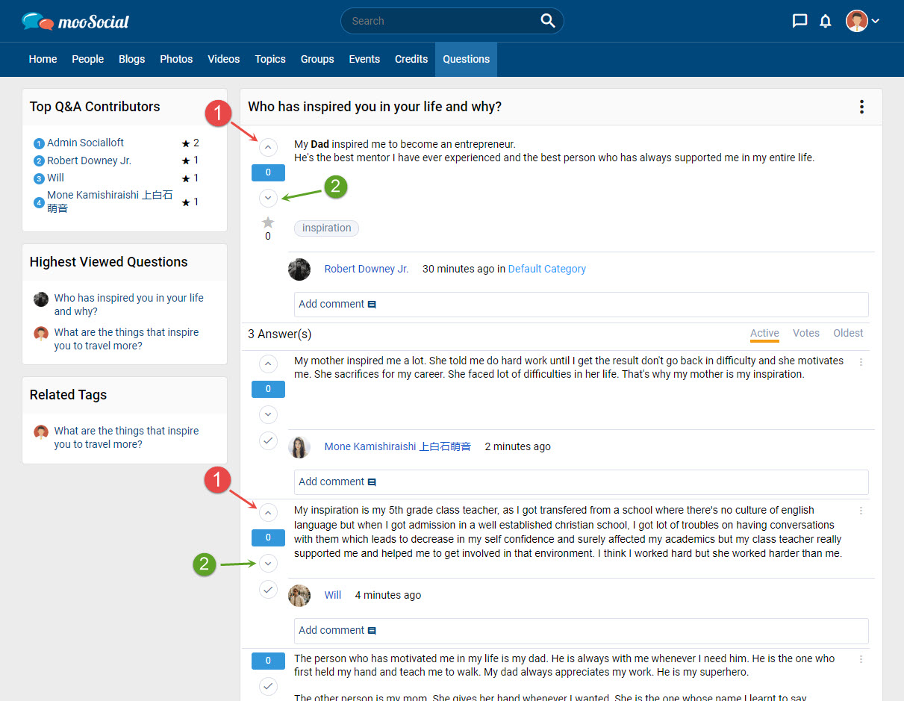Viewport: 904px width, 701px height.
Task: Open the Blogs section
Action: 132,59
